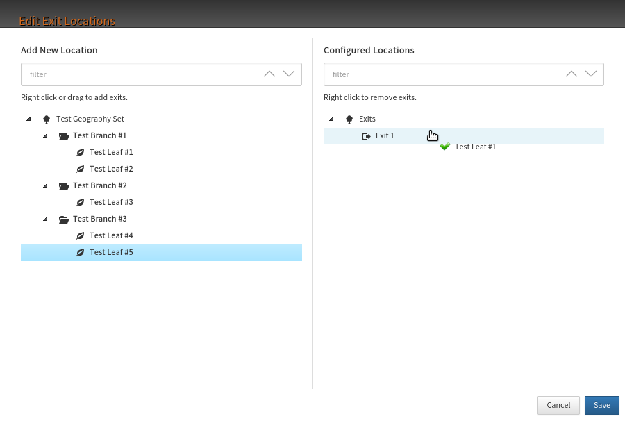Select Test Leaf #2 in the tree
The height and width of the screenshot is (432, 625).
111,169
